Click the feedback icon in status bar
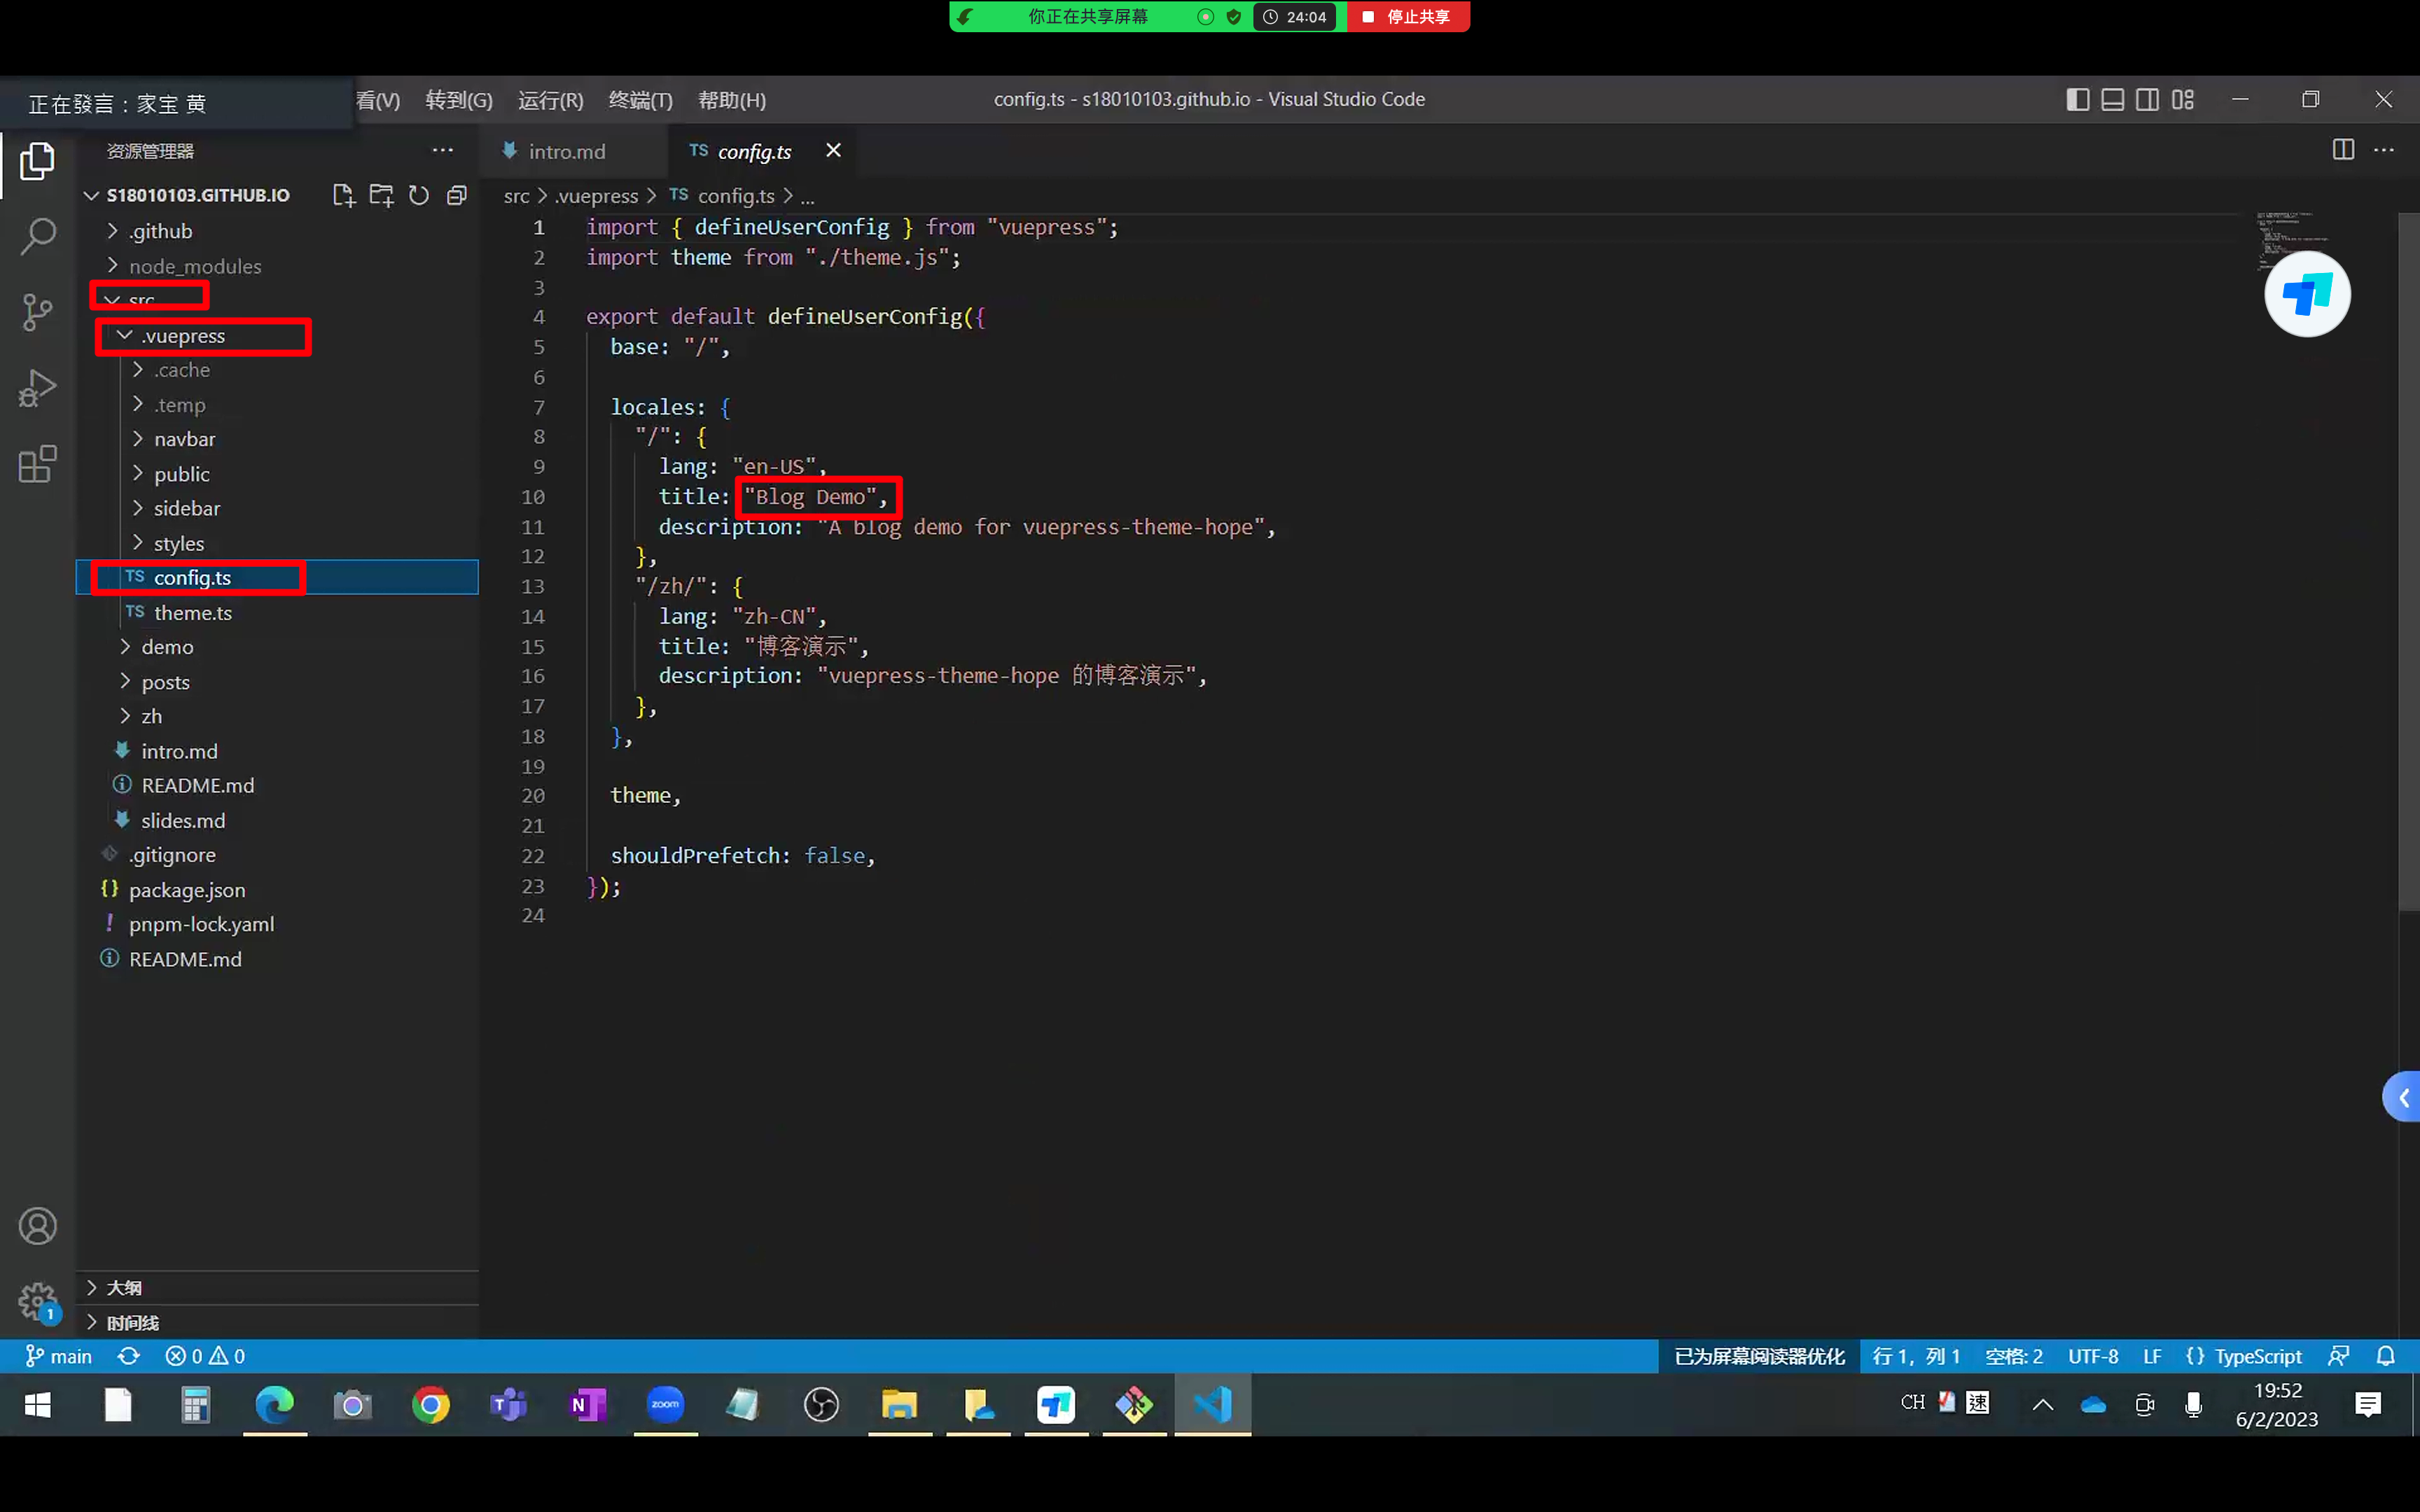Screen dimensions: 2420x1512 pyautogui.click(x=2338, y=1356)
